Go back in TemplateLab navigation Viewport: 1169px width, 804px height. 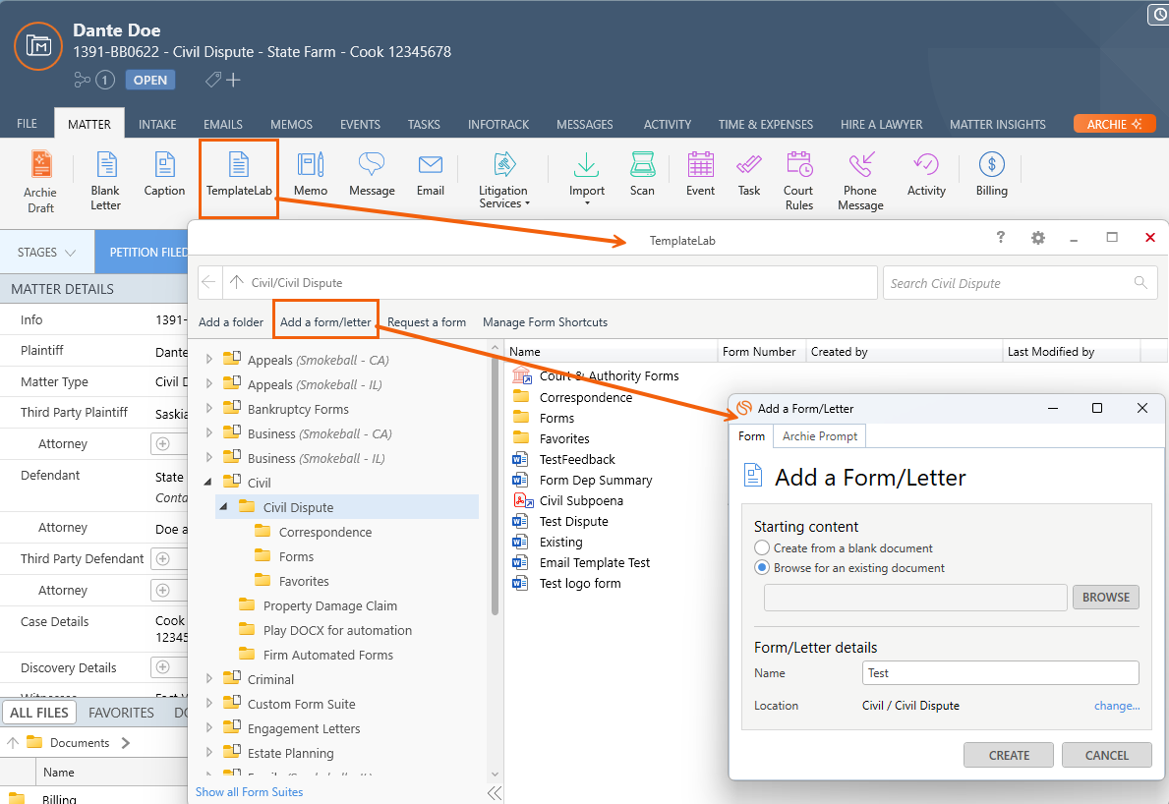tap(208, 282)
